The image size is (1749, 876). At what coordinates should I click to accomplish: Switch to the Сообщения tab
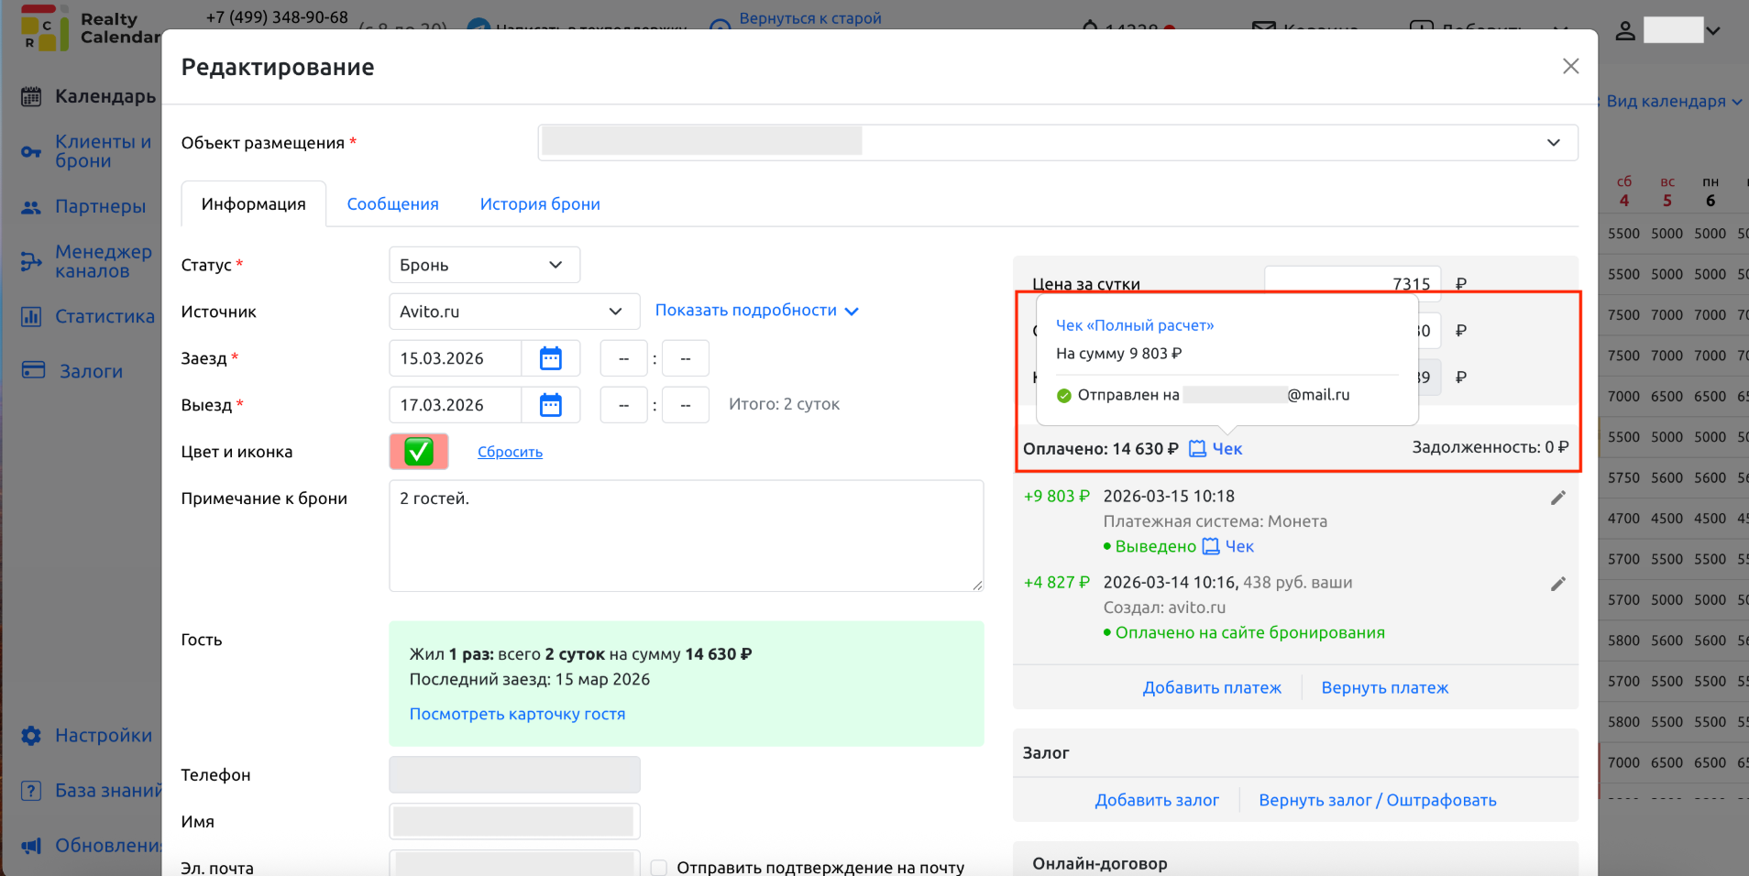[392, 204]
